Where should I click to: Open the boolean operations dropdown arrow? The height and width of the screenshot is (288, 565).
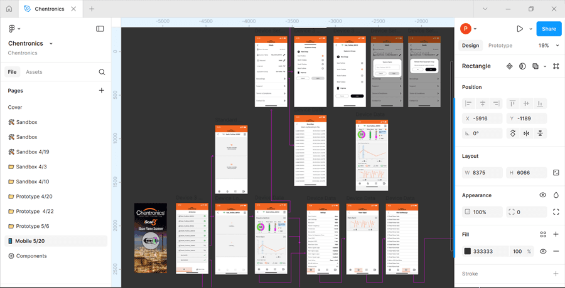pyautogui.click(x=545, y=66)
